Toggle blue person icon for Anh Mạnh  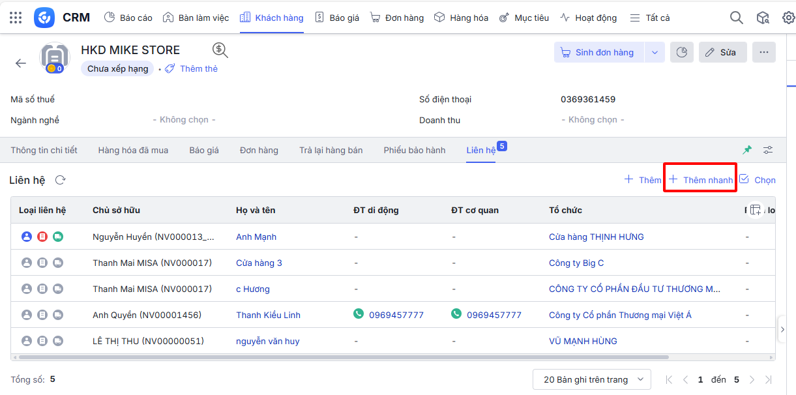(27, 237)
